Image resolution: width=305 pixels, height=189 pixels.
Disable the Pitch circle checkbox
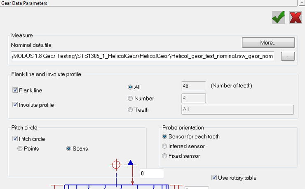[x=15, y=139]
